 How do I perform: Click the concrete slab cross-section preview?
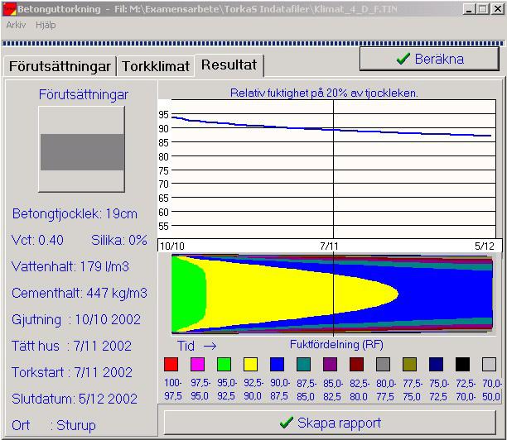point(81,149)
